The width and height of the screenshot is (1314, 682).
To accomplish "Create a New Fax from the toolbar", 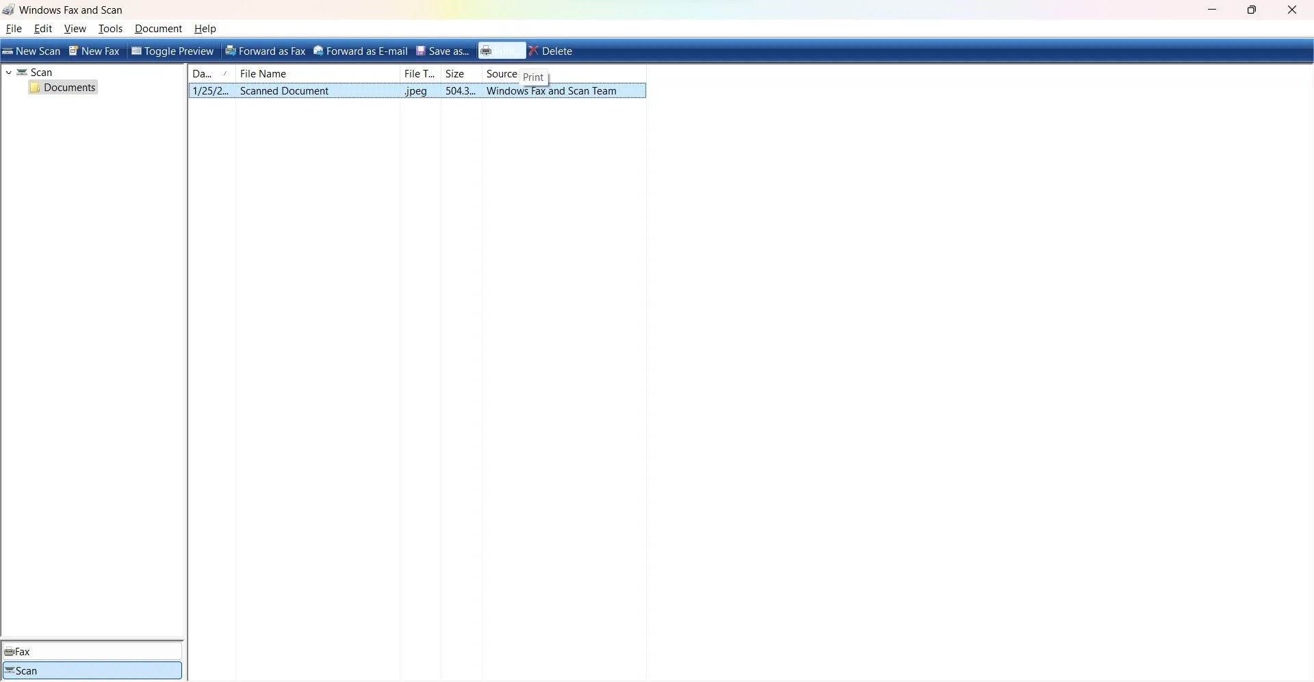I will point(95,51).
